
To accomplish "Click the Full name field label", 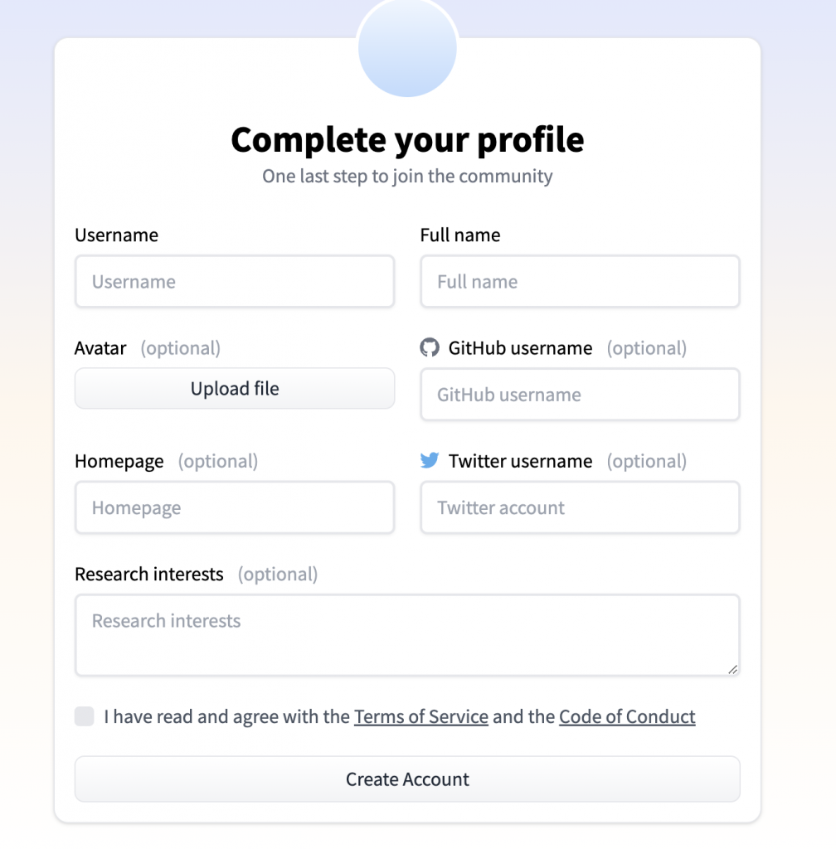I will coord(460,235).
